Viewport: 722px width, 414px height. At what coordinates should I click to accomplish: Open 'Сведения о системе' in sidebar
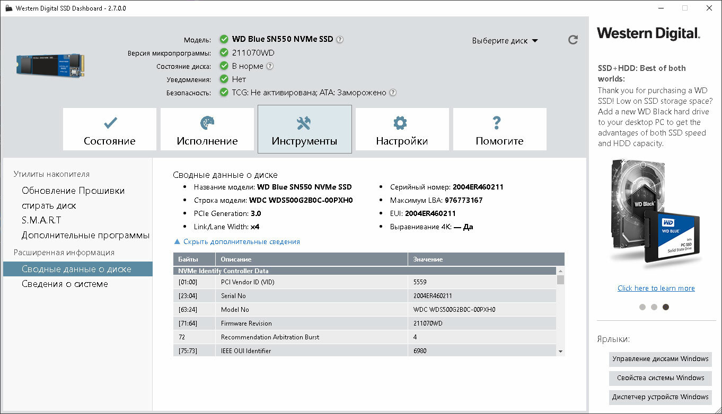point(65,284)
